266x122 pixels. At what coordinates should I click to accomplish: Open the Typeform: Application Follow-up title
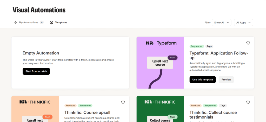[x=219, y=55]
